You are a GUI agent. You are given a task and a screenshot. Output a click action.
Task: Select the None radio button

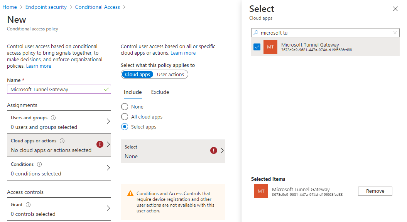[125, 107]
